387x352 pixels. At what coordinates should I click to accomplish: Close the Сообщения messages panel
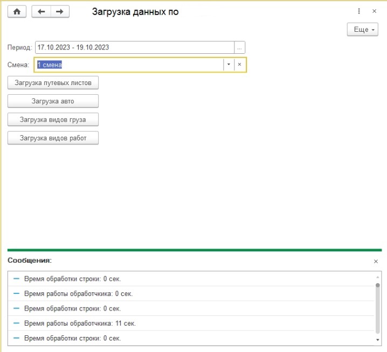coord(376,261)
